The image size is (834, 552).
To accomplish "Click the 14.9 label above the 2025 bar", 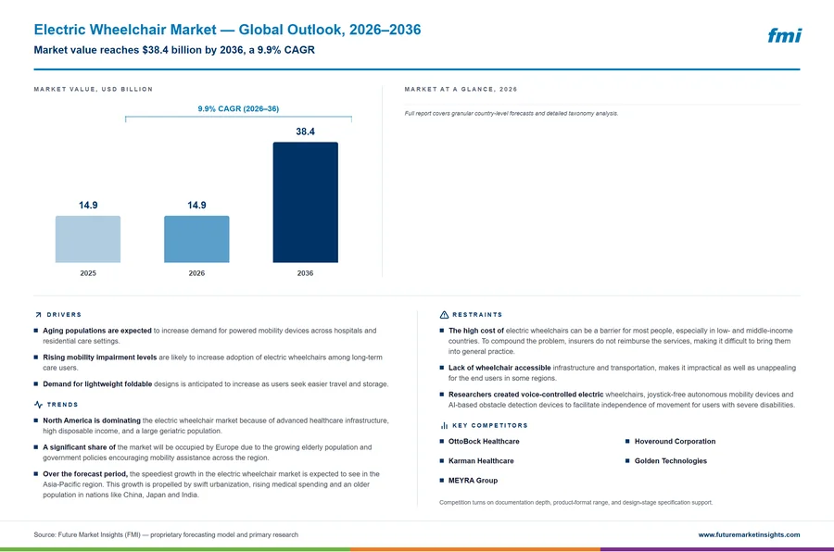I will tap(88, 206).
